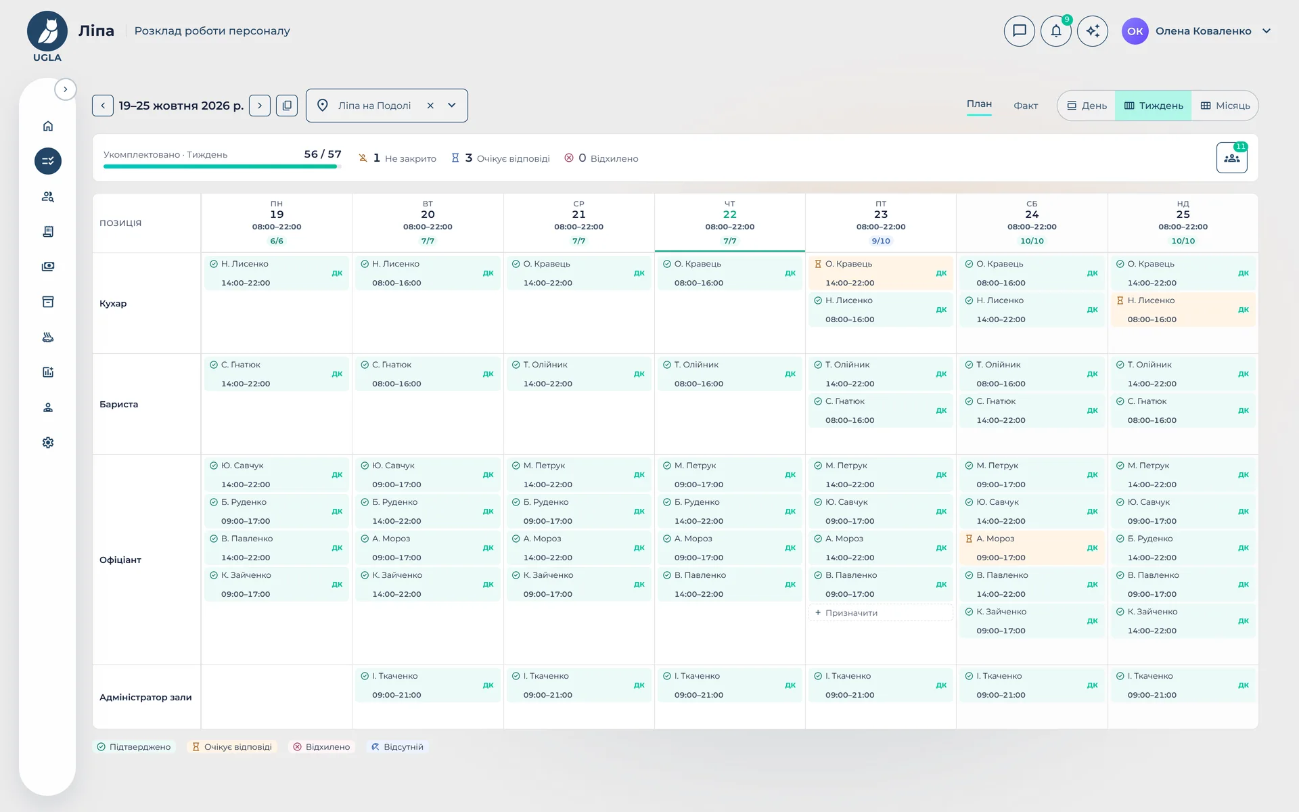Open the people search icon in the sidebar
The width and height of the screenshot is (1299, 812).
(48, 196)
